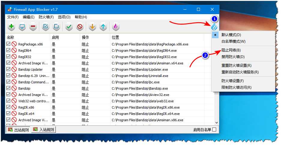Toggle checkbox for RegDll.x86 row
281x145 pixels.
(x=8, y=107)
